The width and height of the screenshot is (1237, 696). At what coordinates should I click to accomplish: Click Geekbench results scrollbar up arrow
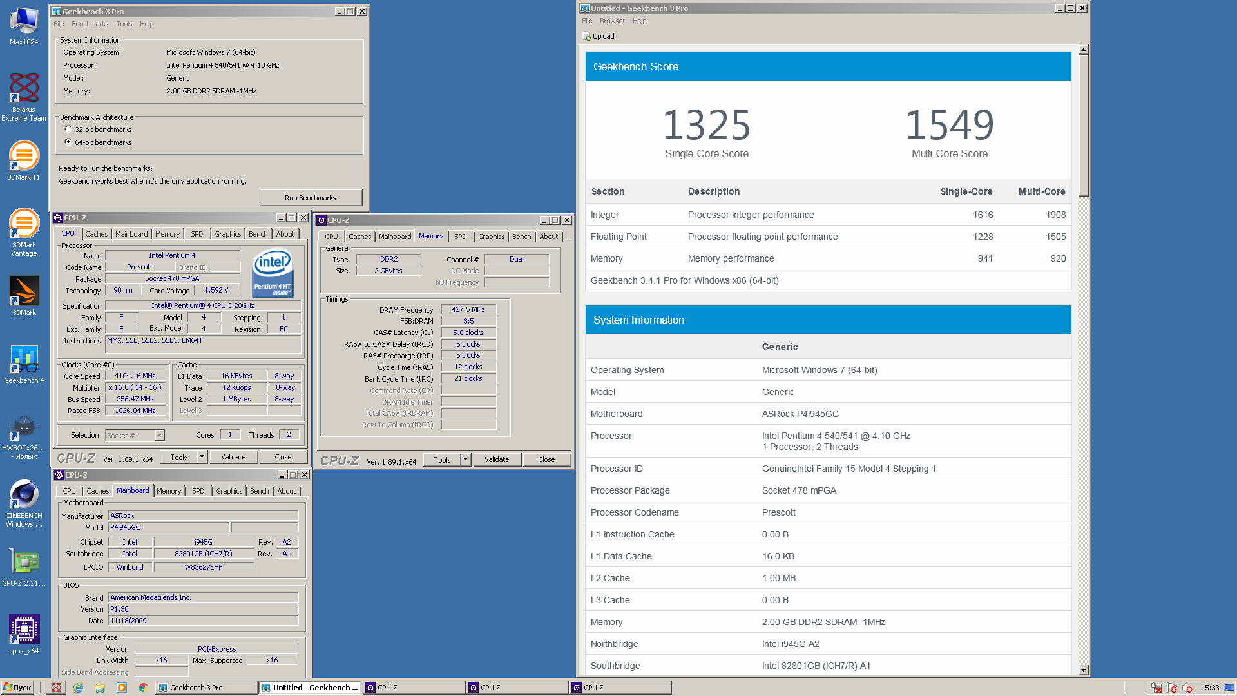coord(1084,50)
